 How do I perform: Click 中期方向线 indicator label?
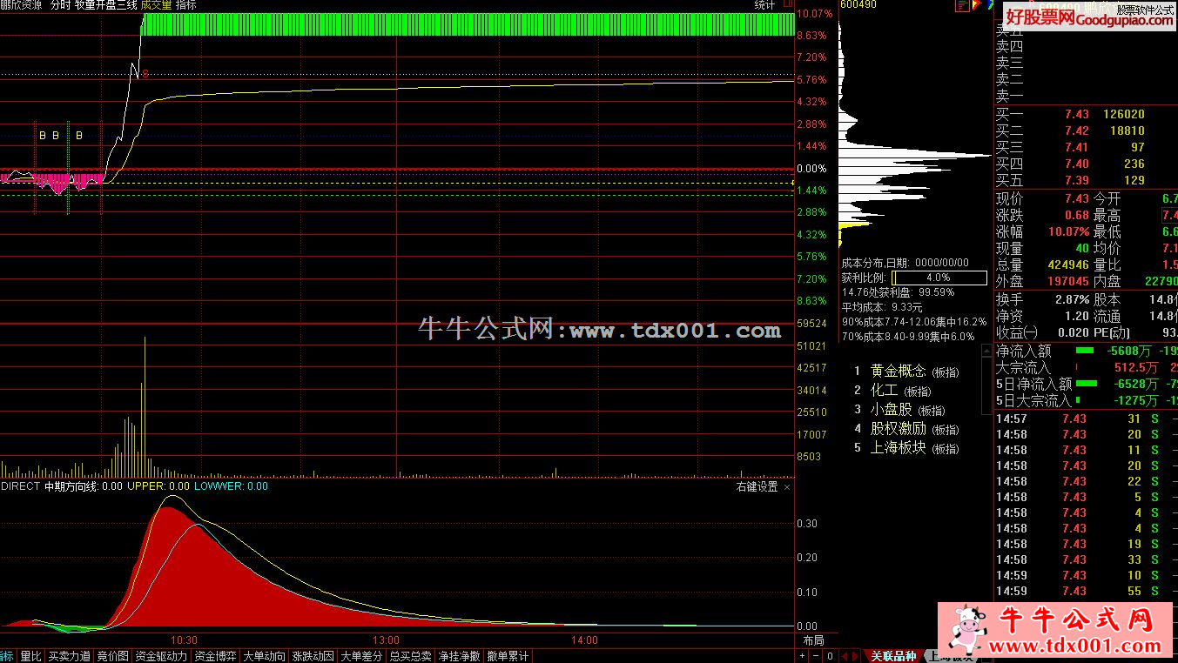click(84, 486)
